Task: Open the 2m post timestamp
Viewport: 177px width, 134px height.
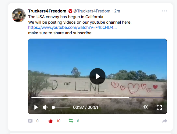Action: [117, 11]
